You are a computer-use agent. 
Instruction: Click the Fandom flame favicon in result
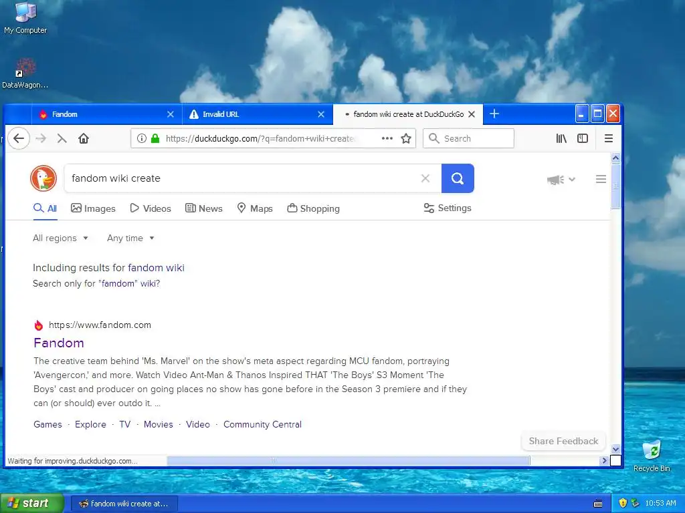(x=38, y=325)
